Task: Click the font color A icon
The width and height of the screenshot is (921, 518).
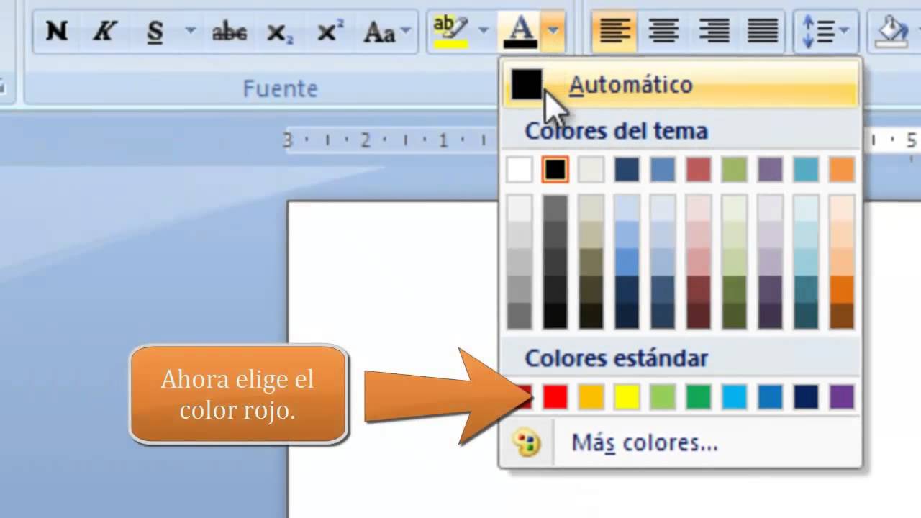Action: point(522,31)
